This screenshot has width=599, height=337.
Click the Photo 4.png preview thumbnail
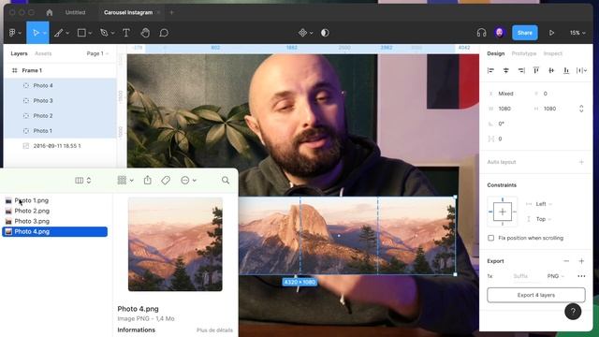click(175, 244)
